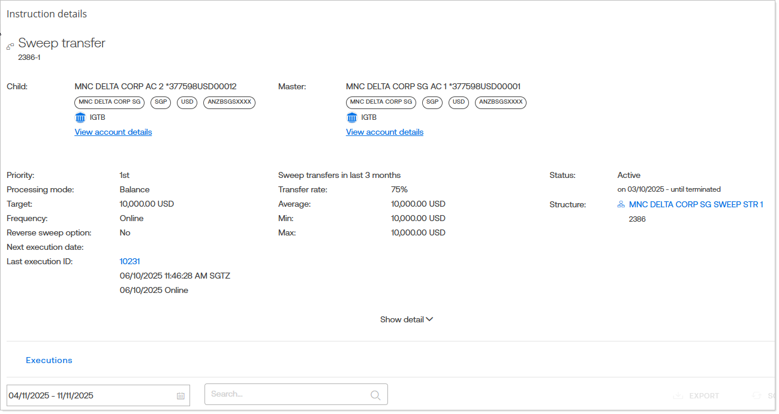This screenshot has height=414, width=779.
Task: Click the structure hierarchy icon beside MNC DELTA CORP
Action: [621, 205]
